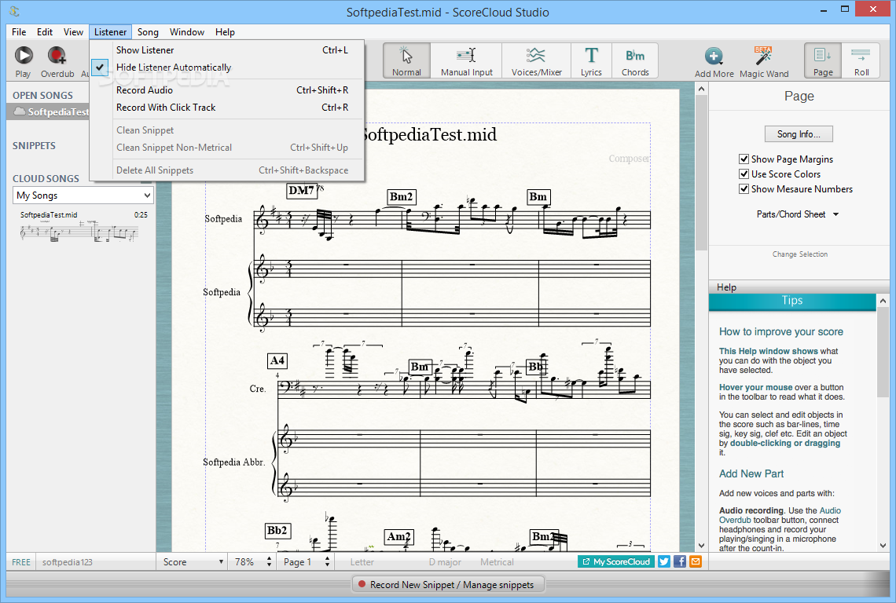This screenshot has height=603, width=896.
Task: Click the Bm2 chord symbol in first system
Action: coord(401,196)
